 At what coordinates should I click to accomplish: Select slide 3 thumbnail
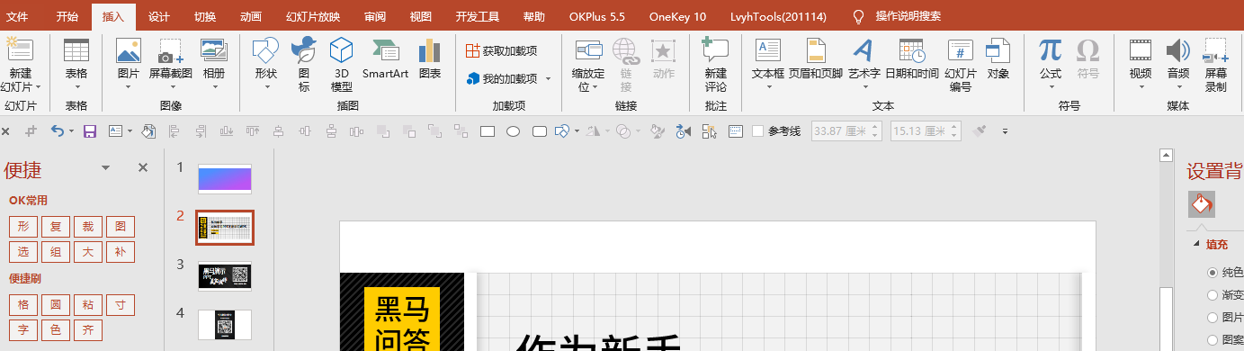pos(224,276)
